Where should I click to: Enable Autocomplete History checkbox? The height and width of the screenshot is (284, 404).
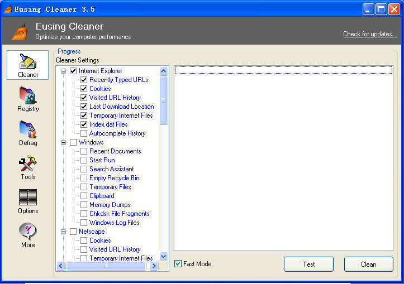click(x=84, y=133)
